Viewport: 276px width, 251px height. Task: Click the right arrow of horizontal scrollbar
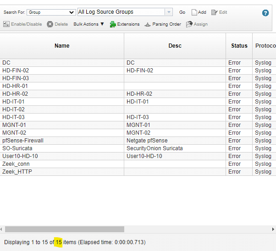click(x=273, y=229)
